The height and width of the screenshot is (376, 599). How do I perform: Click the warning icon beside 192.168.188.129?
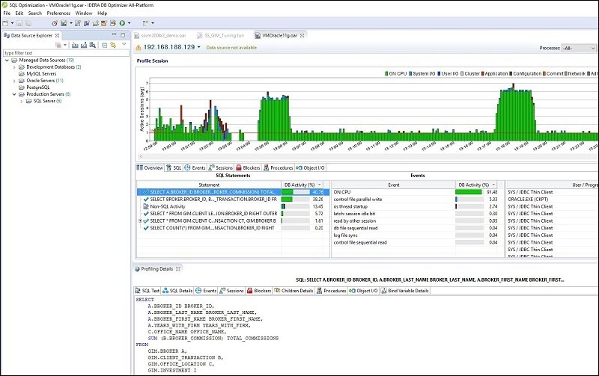pos(139,47)
